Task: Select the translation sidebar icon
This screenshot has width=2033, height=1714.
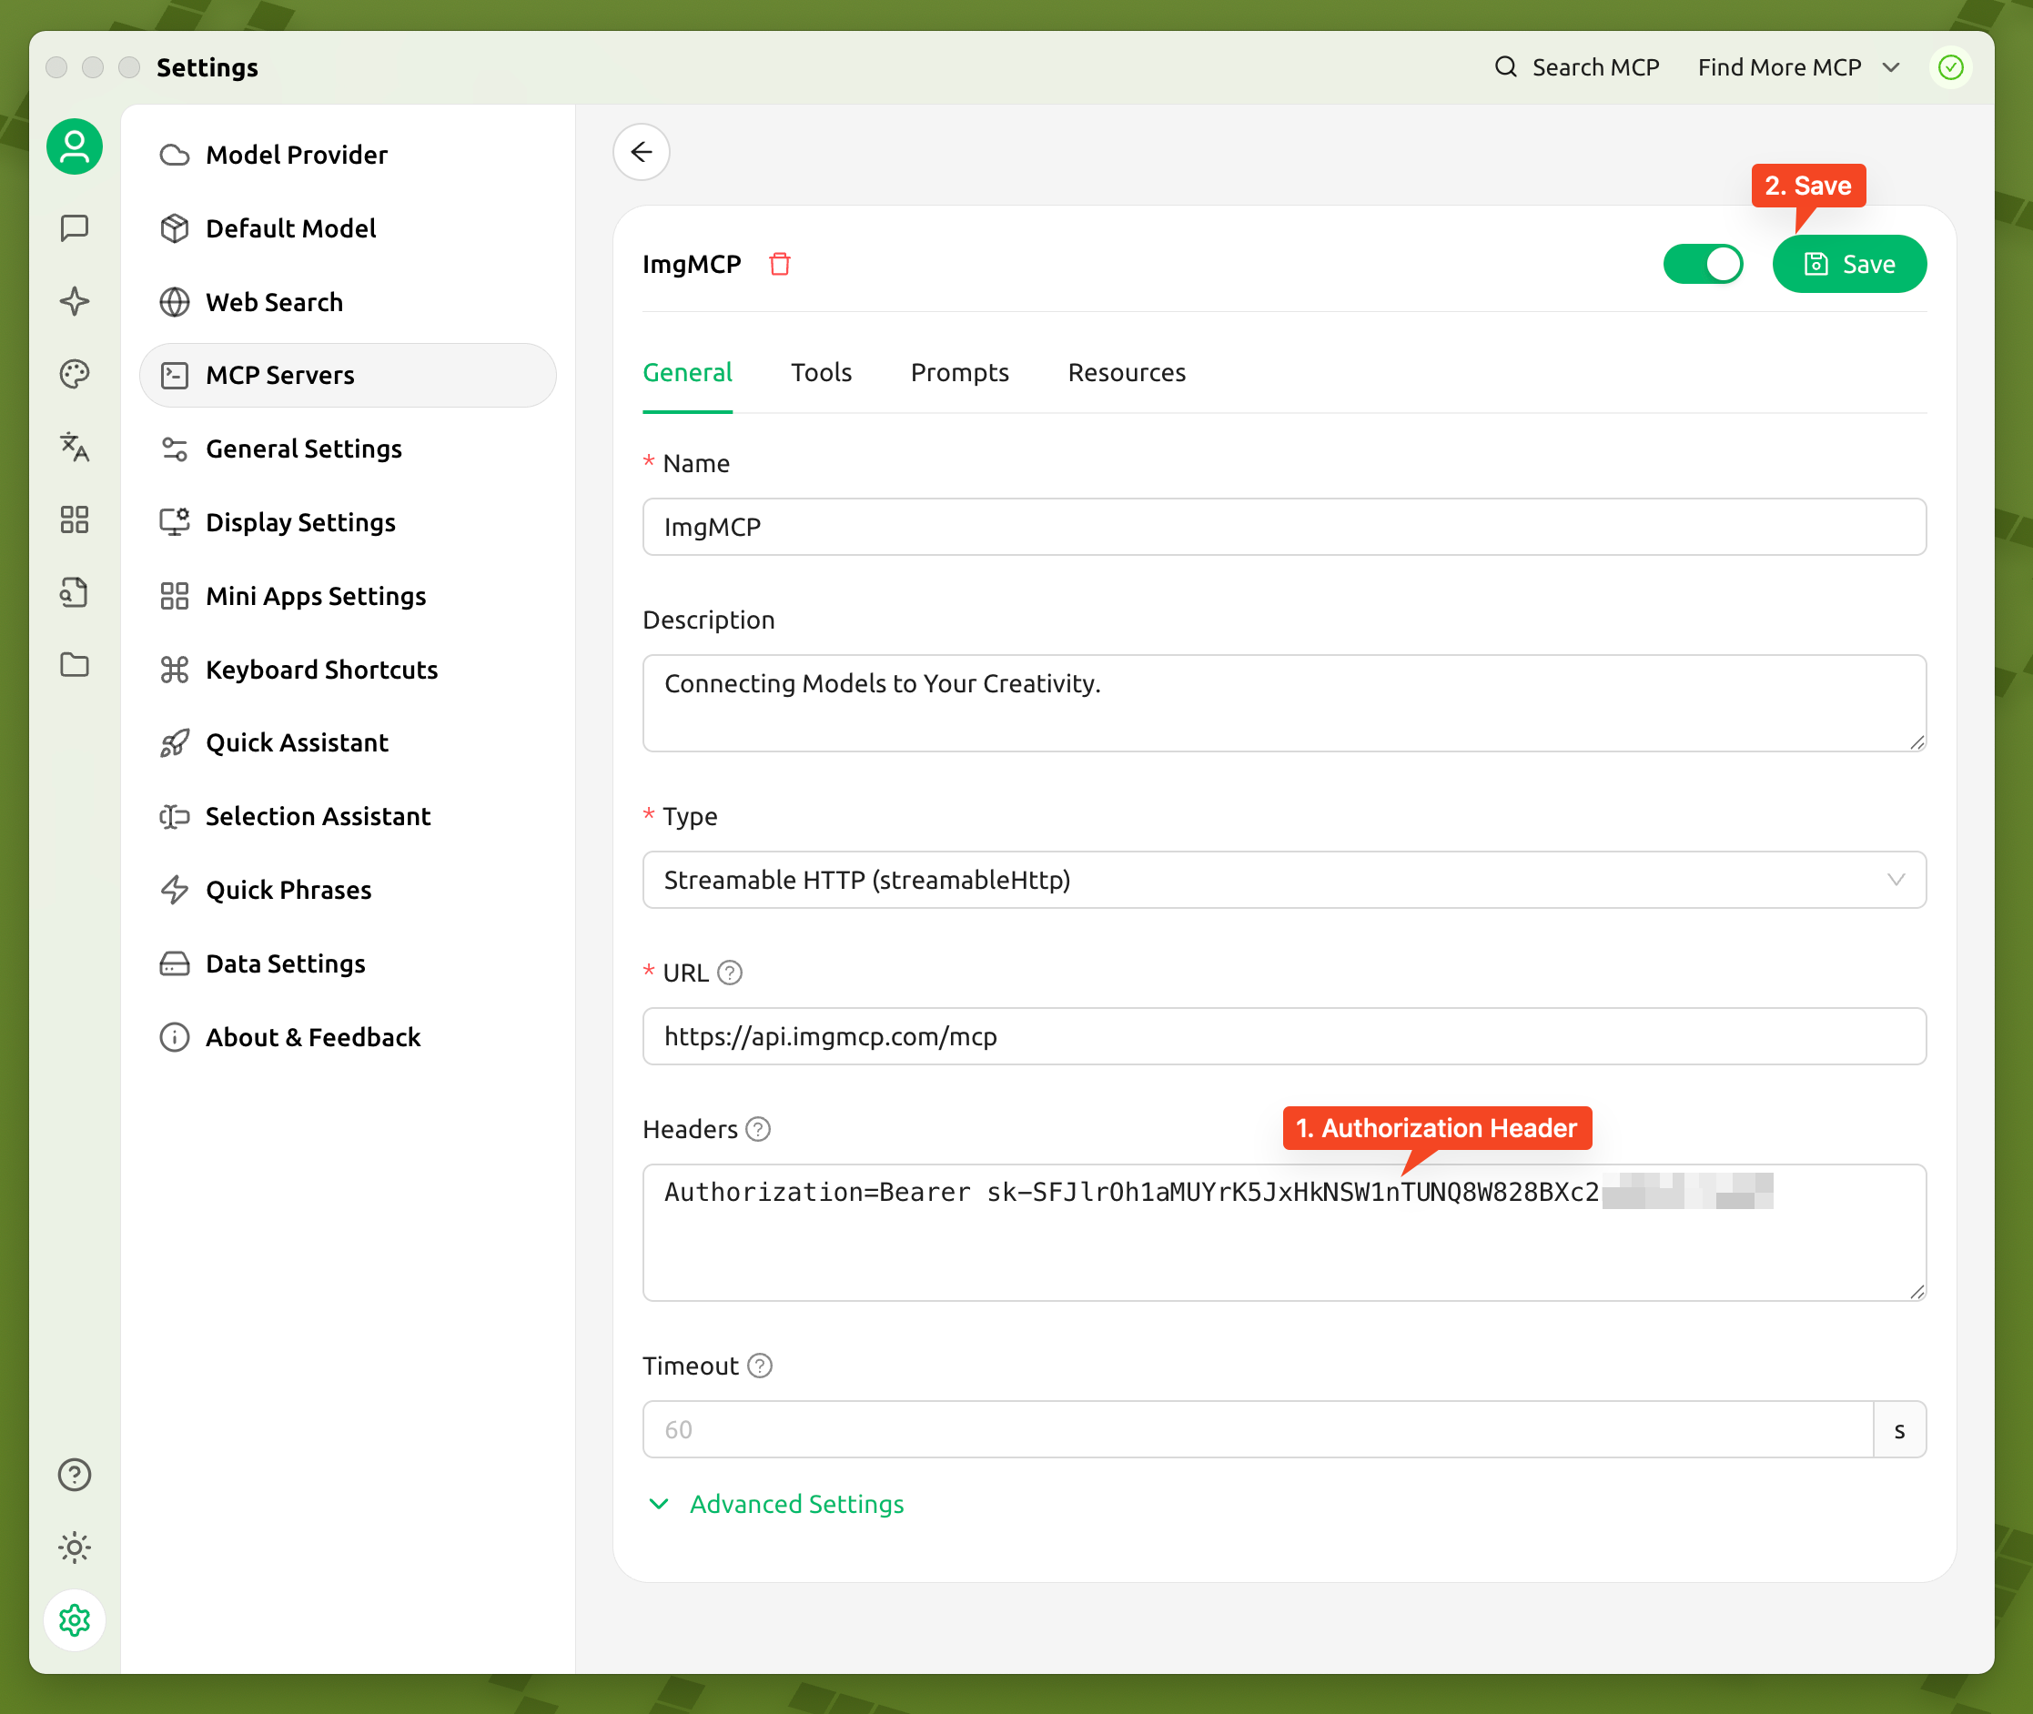Action: point(74,448)
